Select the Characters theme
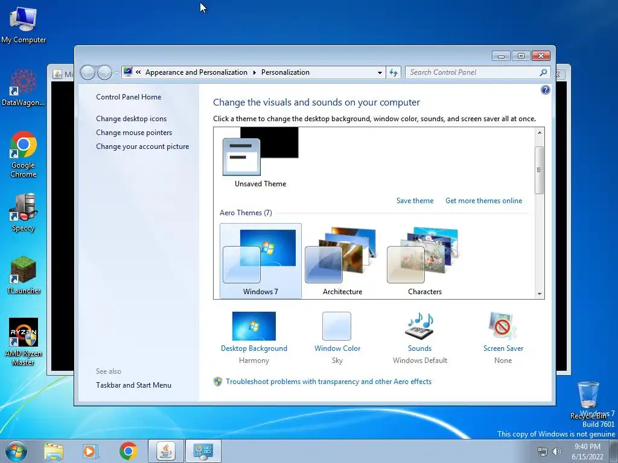The width and height of the screenshot is (618, 463). (424, 261)
